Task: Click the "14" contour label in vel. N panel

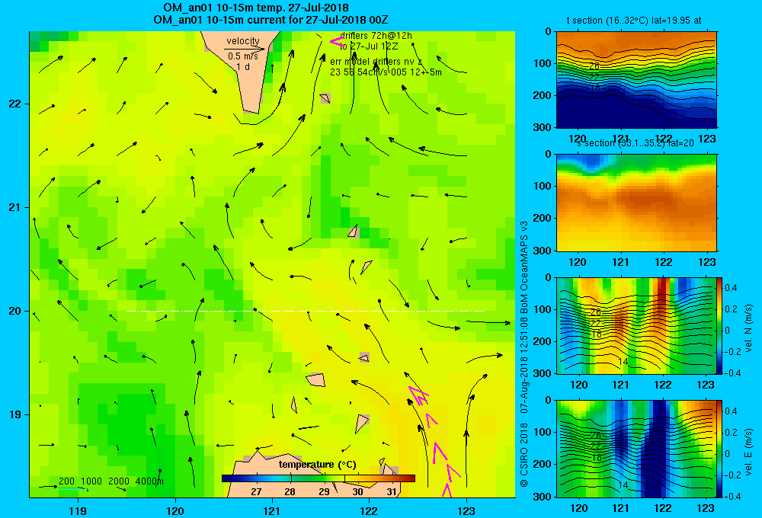Action: pyautogui.click(x=623, y=362)
